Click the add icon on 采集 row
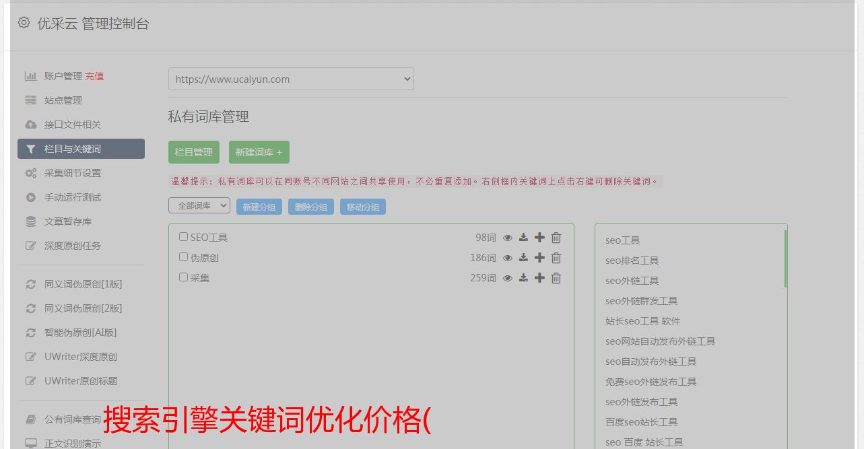The image size is (864, 449). click(x=539, y=278)
